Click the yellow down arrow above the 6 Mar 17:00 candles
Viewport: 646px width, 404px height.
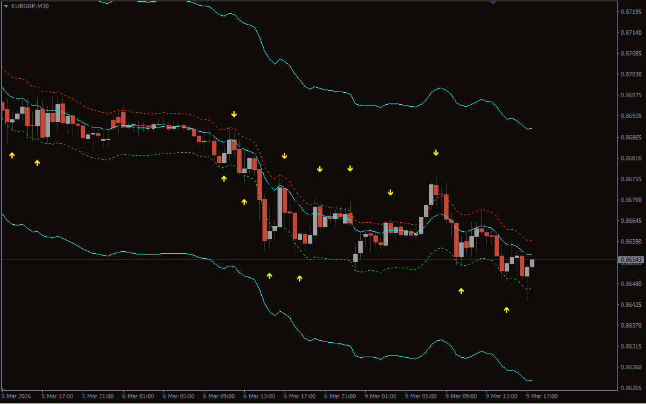tap(285, 156)
